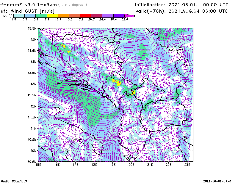Click the valid time '2021.AUG.04 06:00 UTC'
This screenshot has width=238, height=183.
tap(198, 11)
